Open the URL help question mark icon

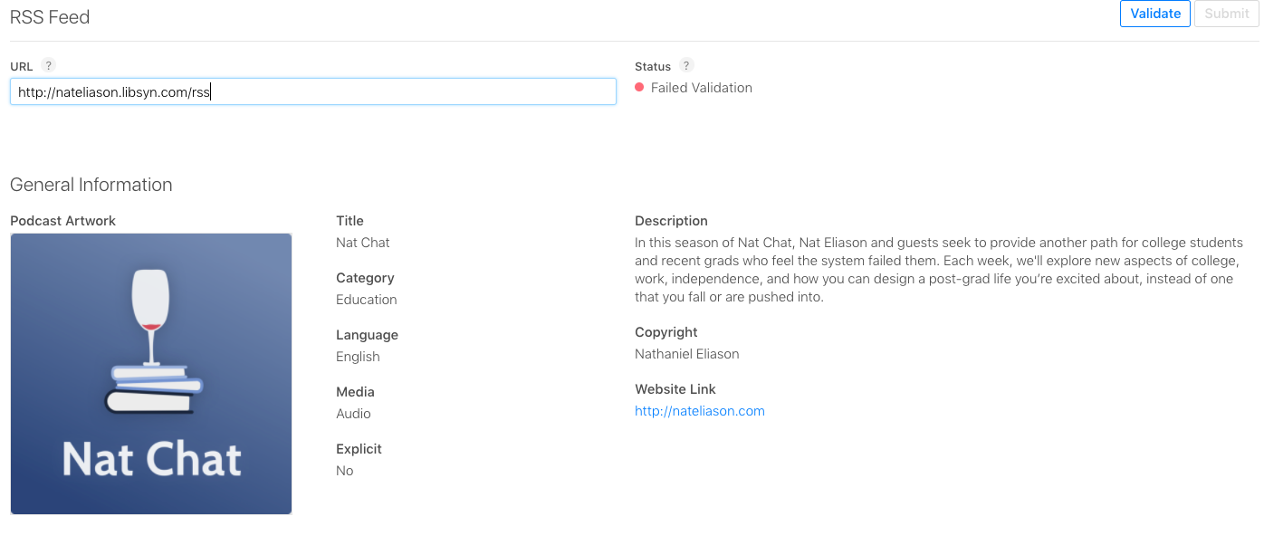pos(49,65)
